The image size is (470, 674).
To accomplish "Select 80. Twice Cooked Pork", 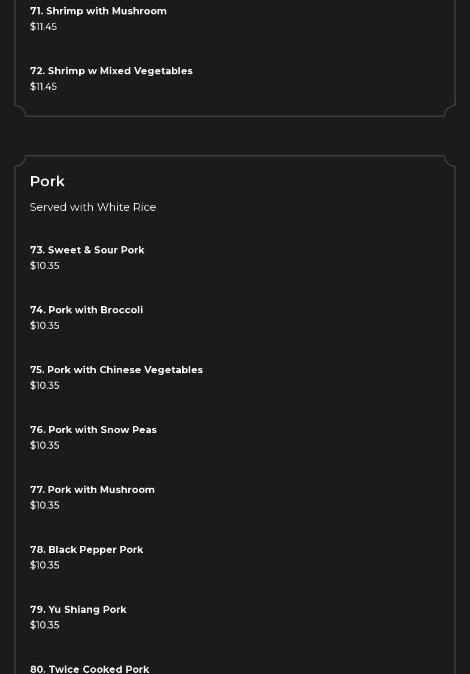I will tap(90, 669).
